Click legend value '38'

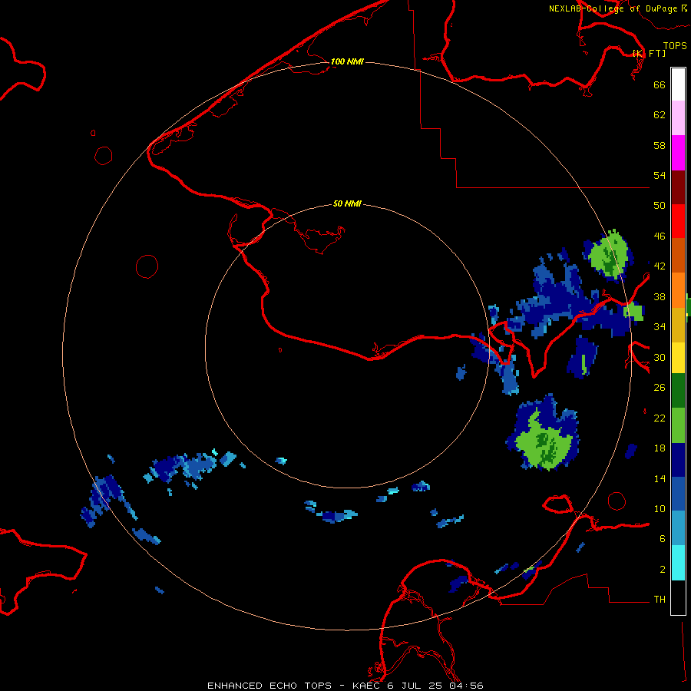point(660,297)
